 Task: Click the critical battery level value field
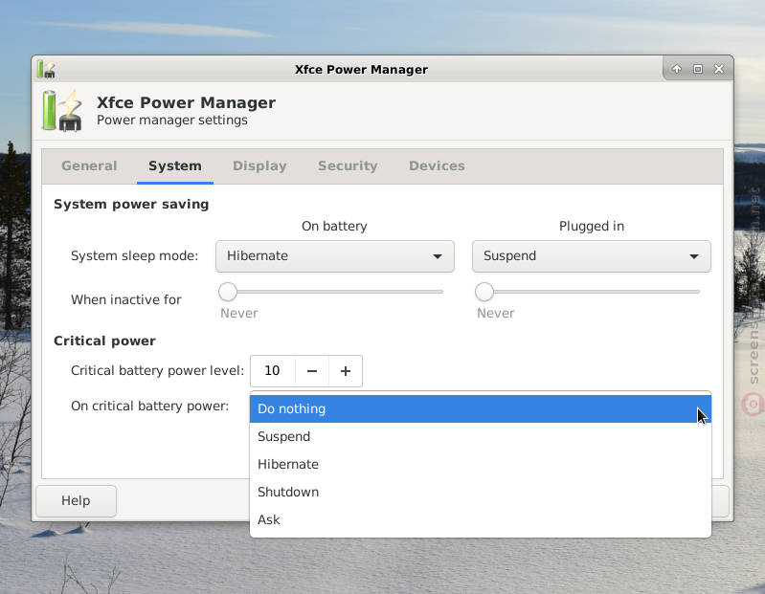[272, 371]
